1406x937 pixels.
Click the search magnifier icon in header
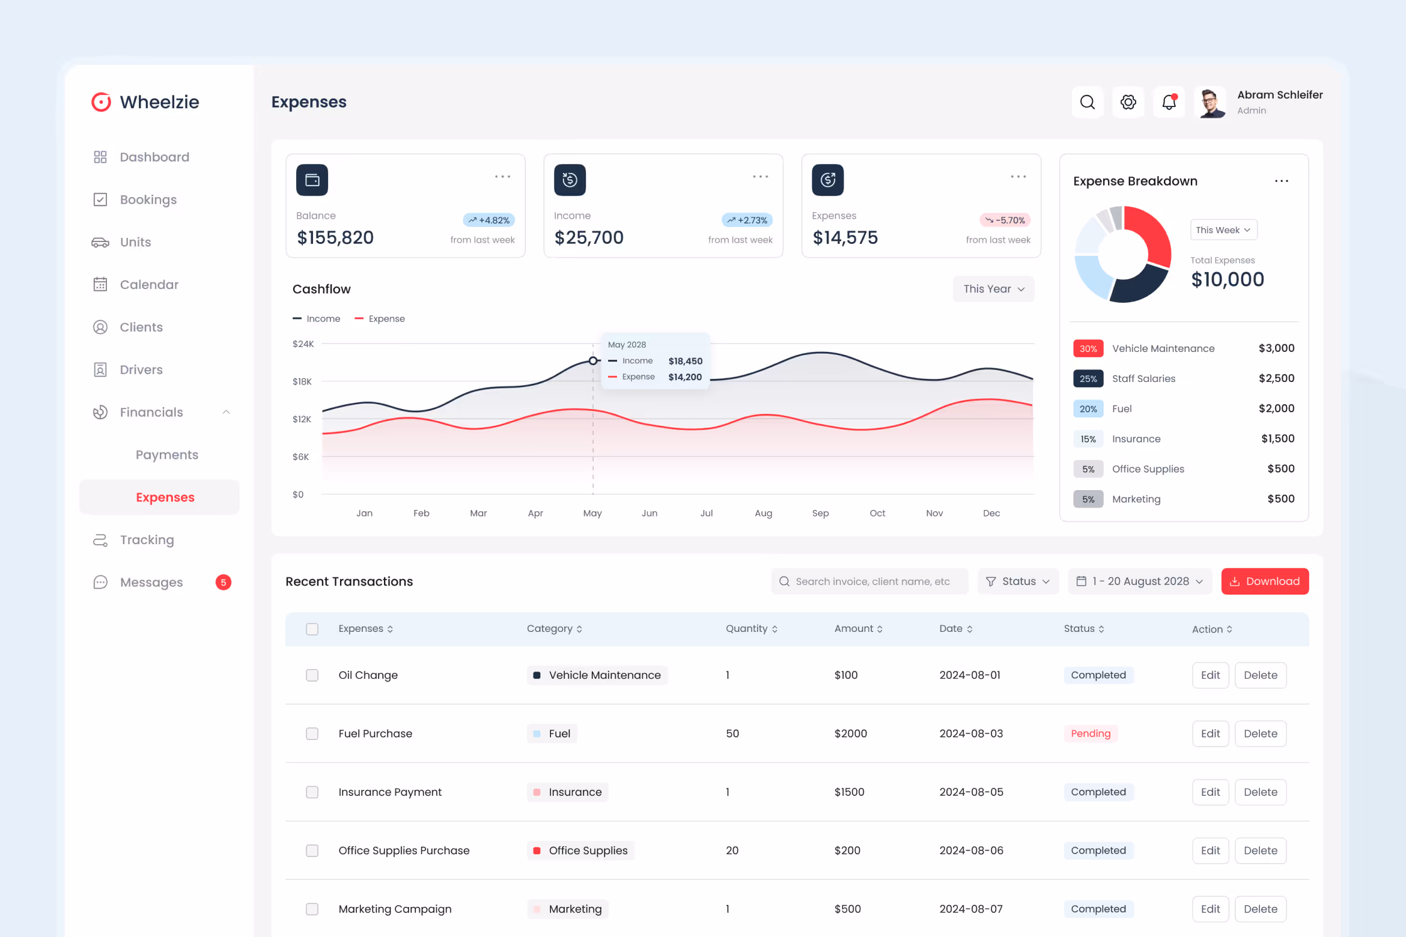click(1087, 102)
